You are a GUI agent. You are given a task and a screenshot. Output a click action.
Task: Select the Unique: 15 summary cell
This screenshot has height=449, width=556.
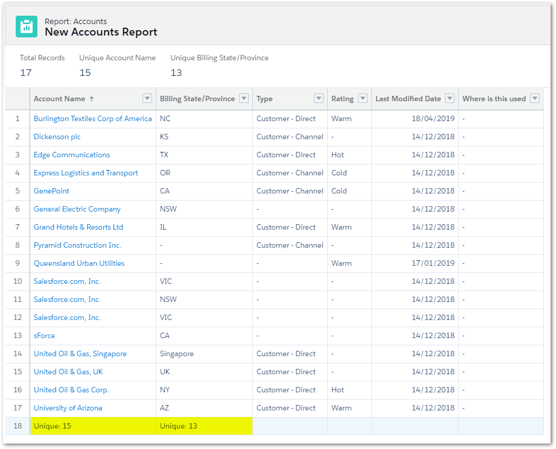(x=93, y=425)
